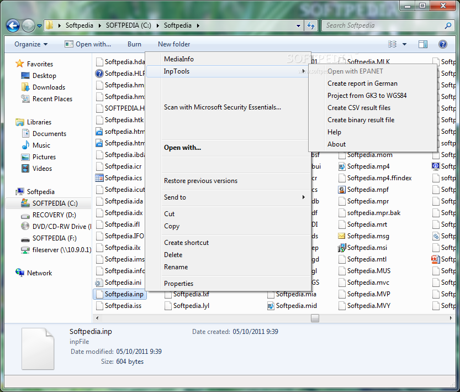
Task: Choose Copy in the context menu
Action: 228,226
